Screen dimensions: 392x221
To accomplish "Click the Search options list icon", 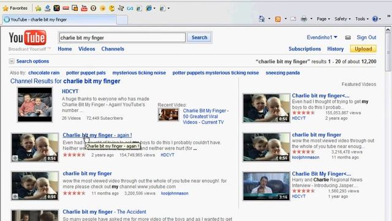I will tap(12, 61).
